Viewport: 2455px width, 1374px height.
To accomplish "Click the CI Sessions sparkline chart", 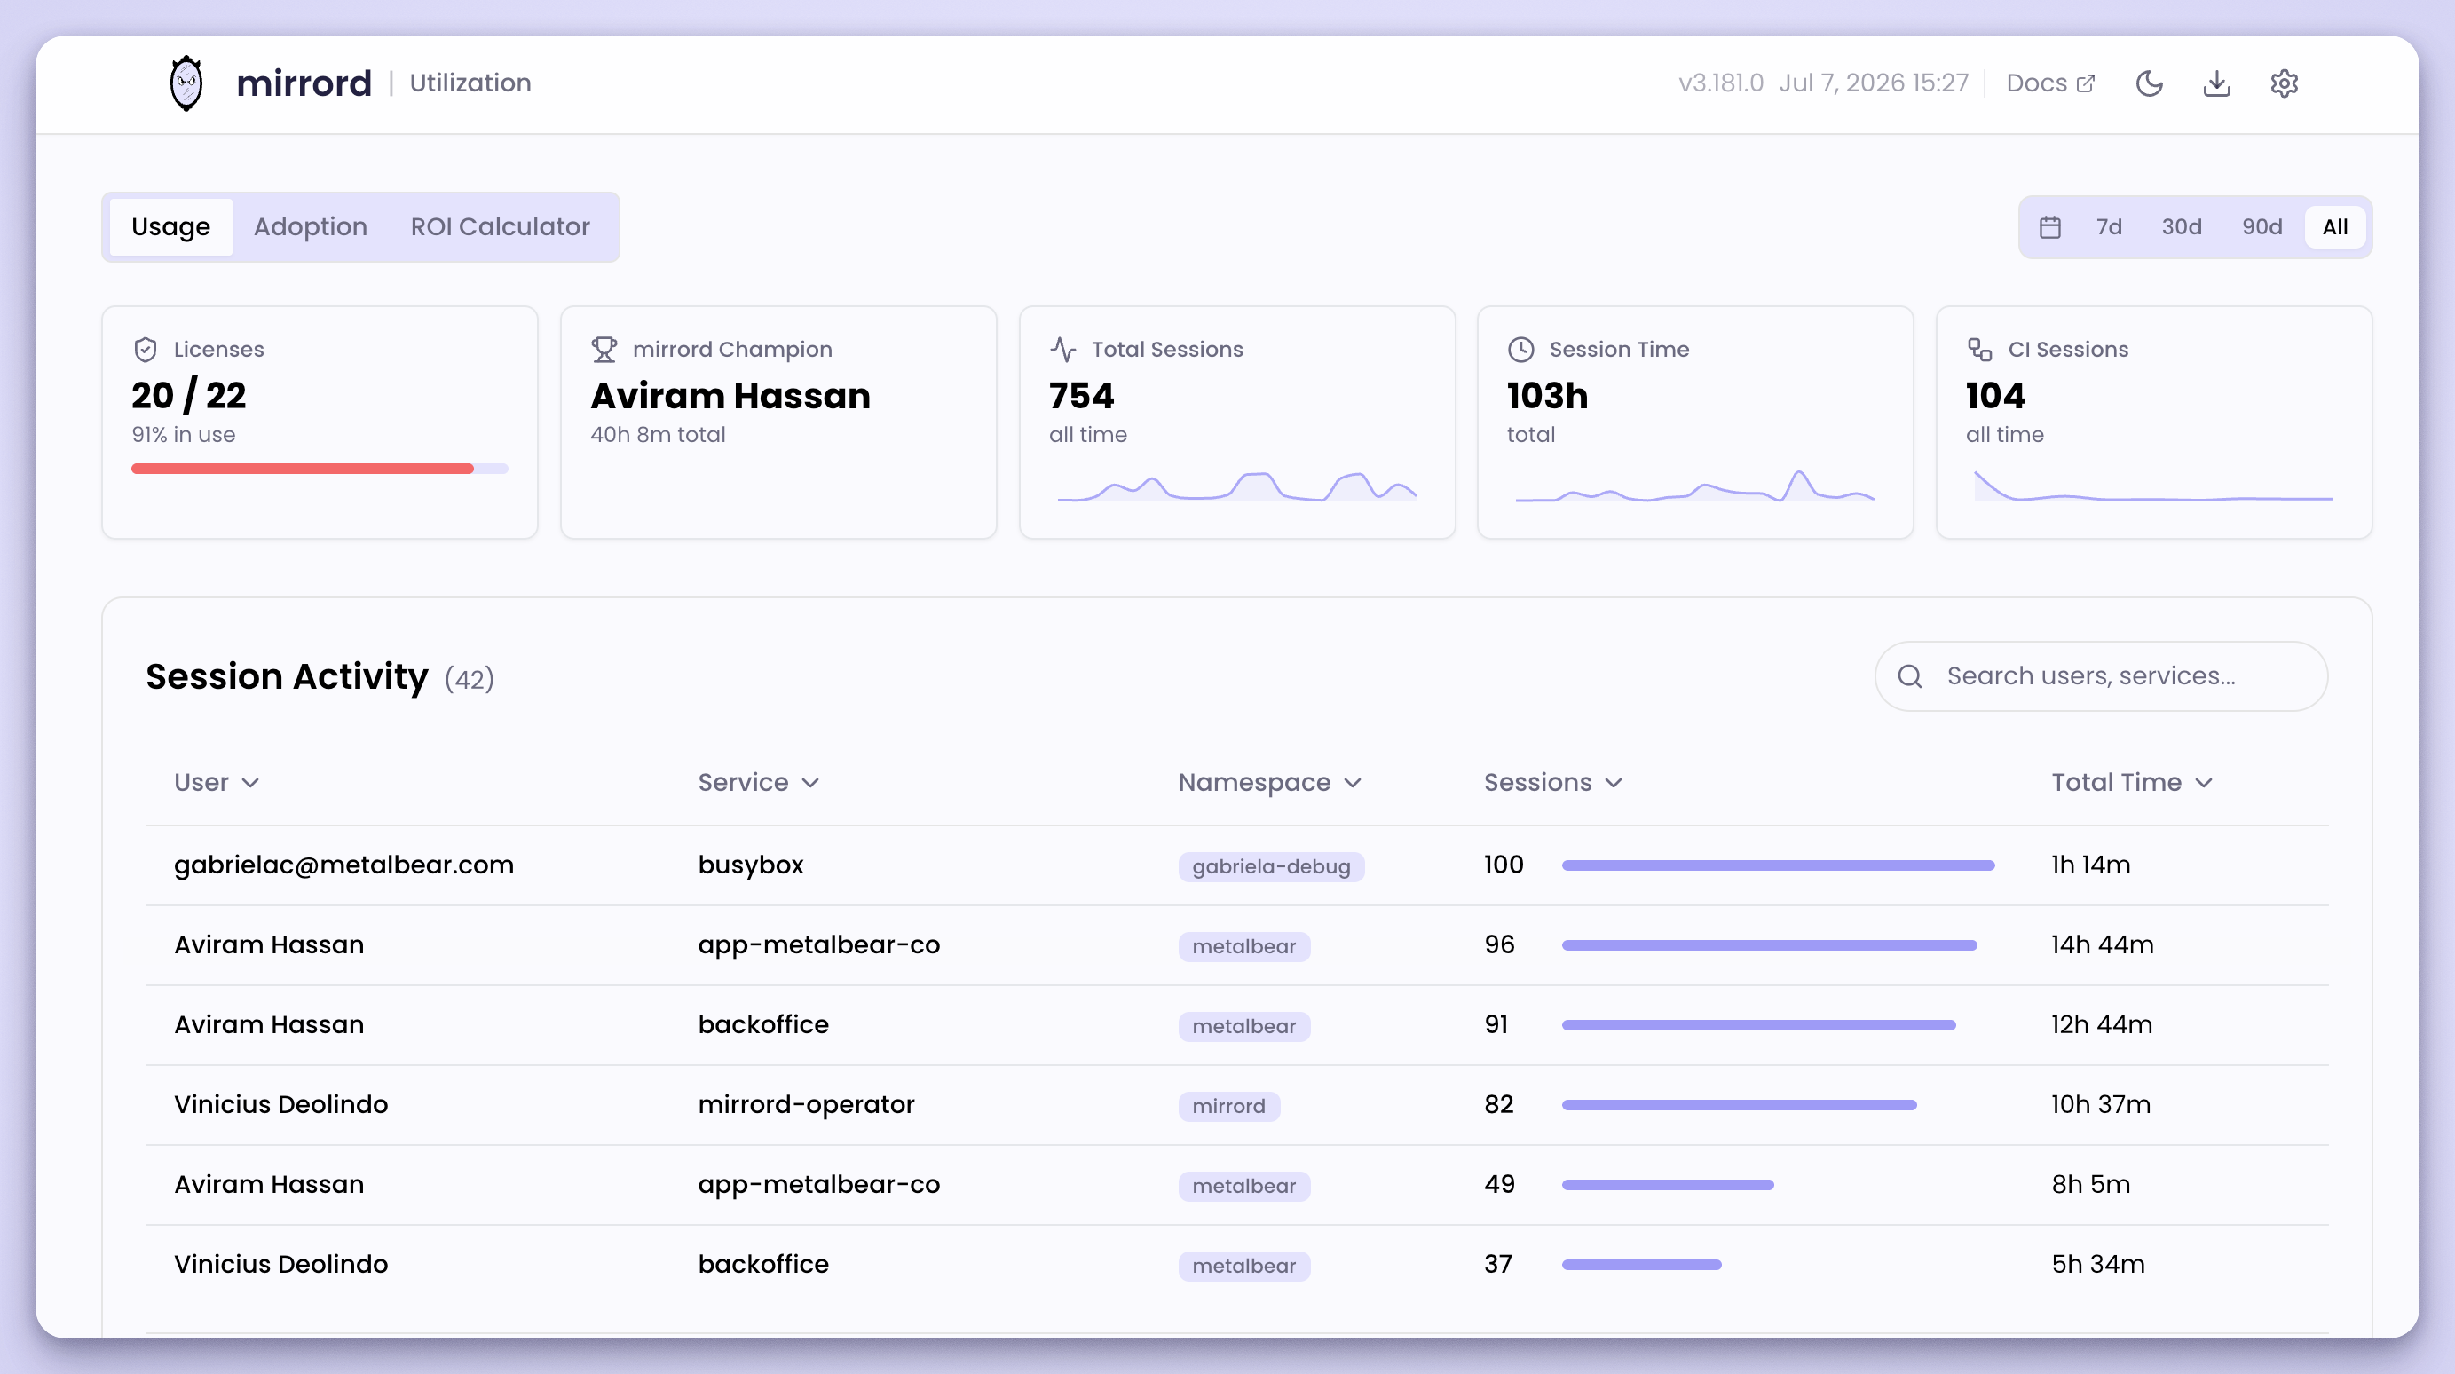I will (2154, 486).
